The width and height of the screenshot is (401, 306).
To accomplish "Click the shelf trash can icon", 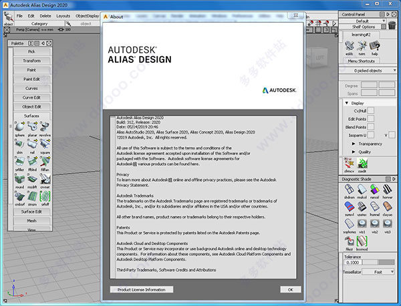I will [x=392, y=25].
